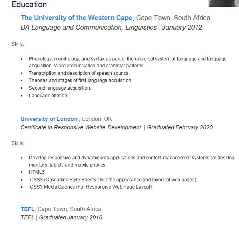This screenshot has height=225, width=239.
Task: Click the Skills label under University of London
Action: coord(18,143)
